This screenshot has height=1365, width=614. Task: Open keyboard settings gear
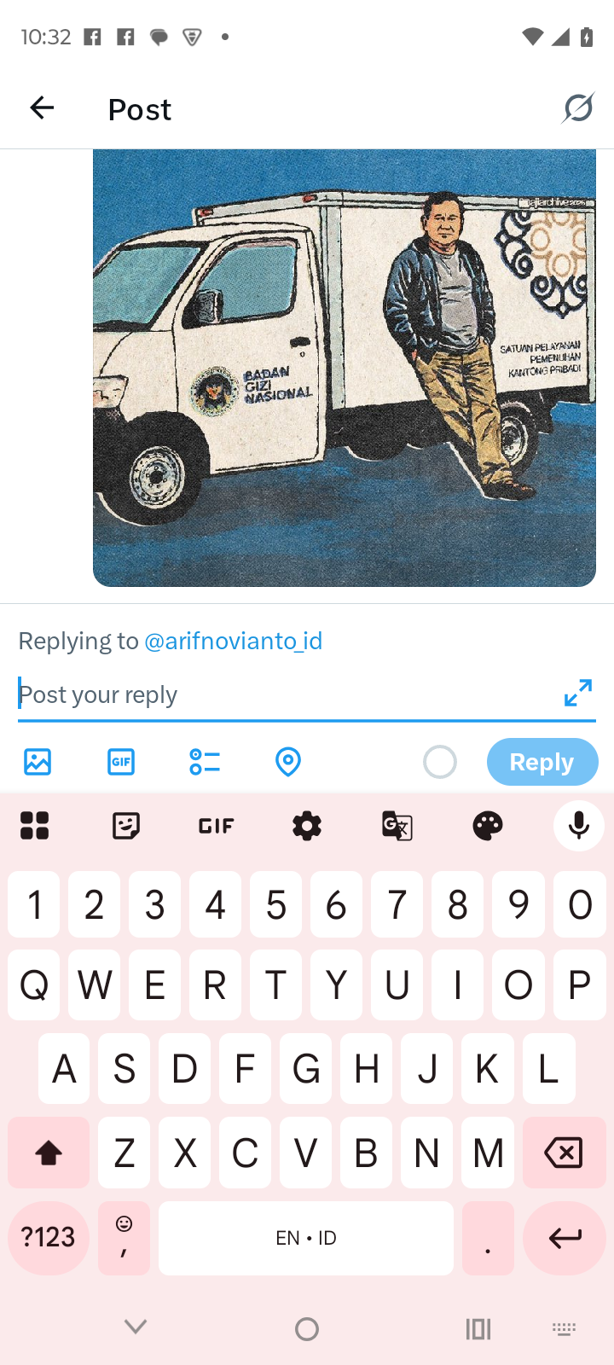307,826
